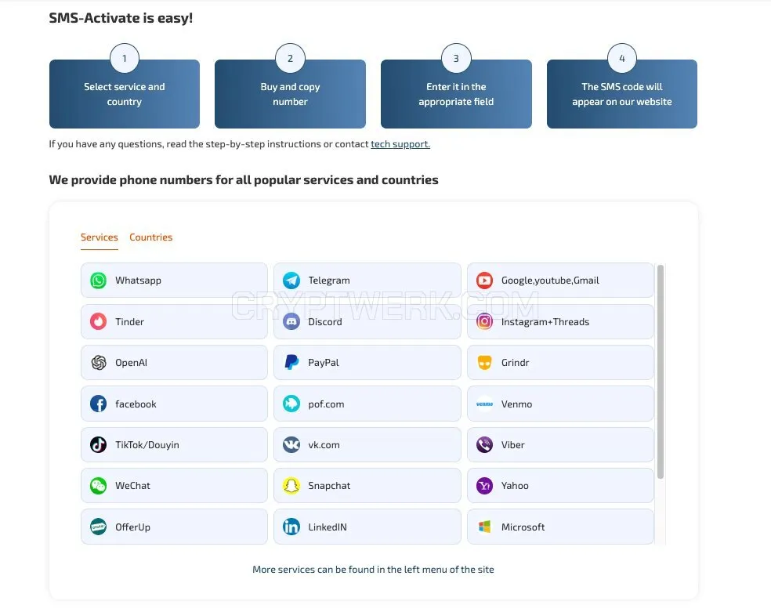The image size is (771, 612).
Task: Click 'More services can be found' note
Action: point(373,569)
